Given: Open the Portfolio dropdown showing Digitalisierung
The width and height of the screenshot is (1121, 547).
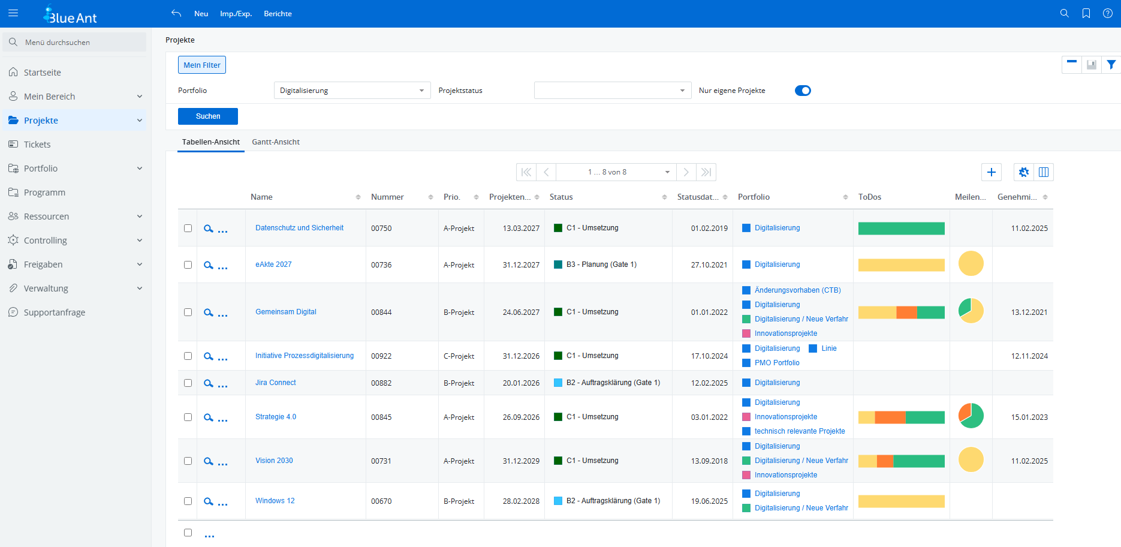Looking at the screenshot, I should pyautogui.click(x=352, y=91).
